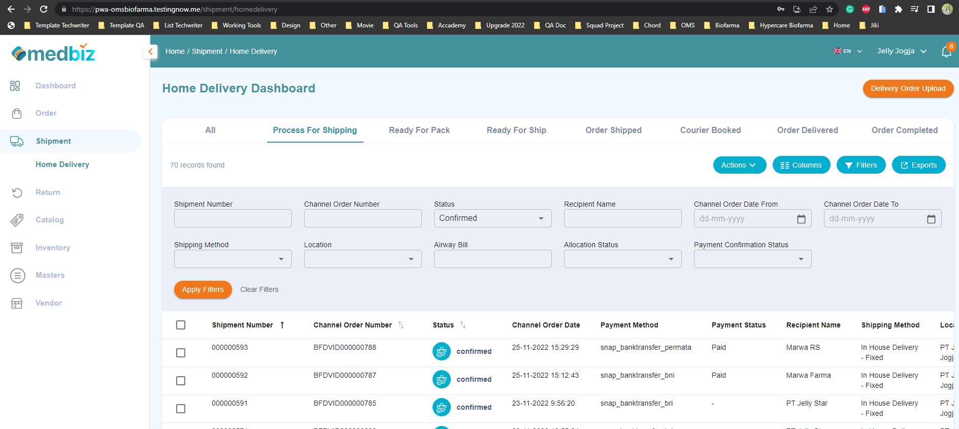Click the Vendor store icon
This screenshot has height=429, width=959.
pyautogui.click(x=17, y=303)
